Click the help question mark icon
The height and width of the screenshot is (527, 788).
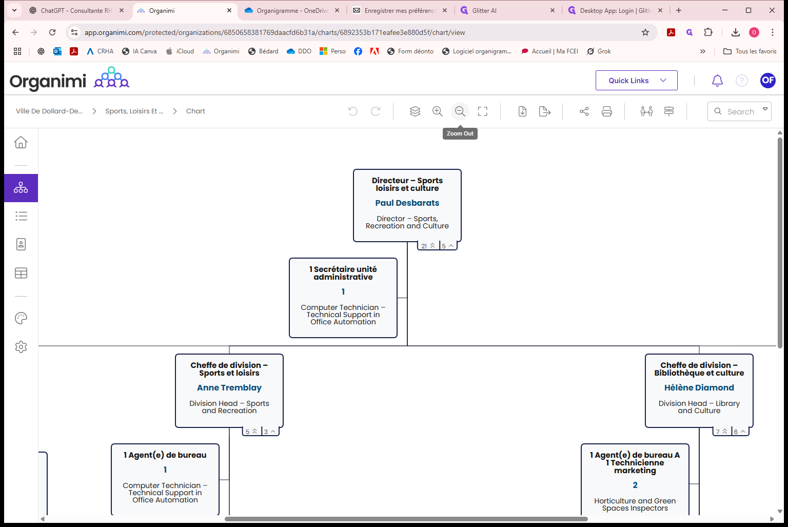pos(742,81)
